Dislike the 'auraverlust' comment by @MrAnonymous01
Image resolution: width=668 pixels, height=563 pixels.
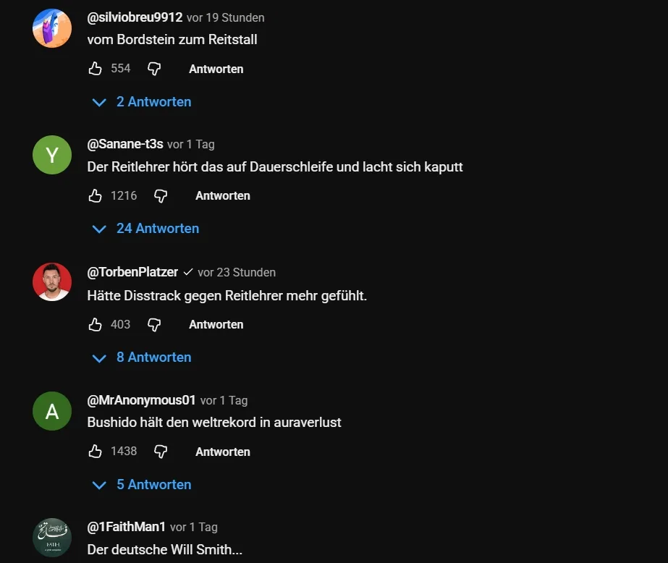161,452
